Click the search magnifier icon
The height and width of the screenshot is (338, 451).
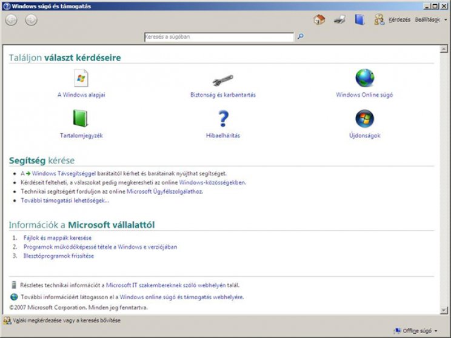click(x=301, y=36)
